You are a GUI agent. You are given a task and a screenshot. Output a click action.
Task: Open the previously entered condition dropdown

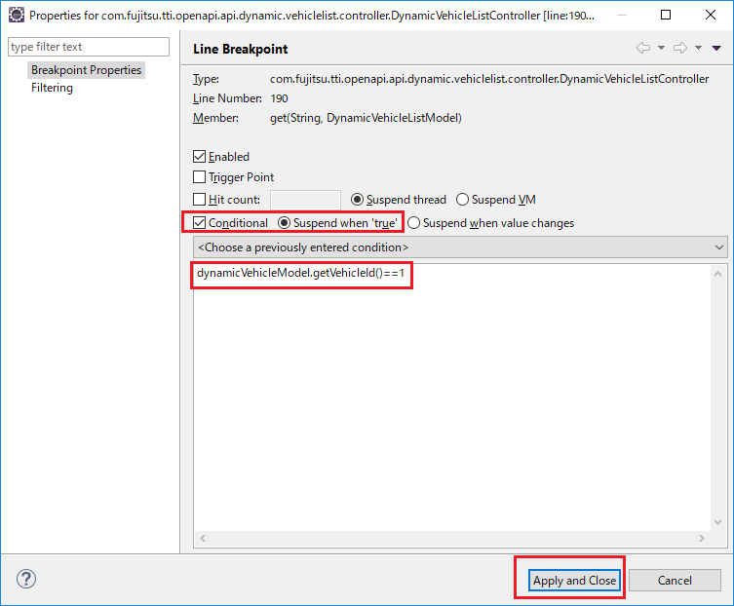(460, 247)
